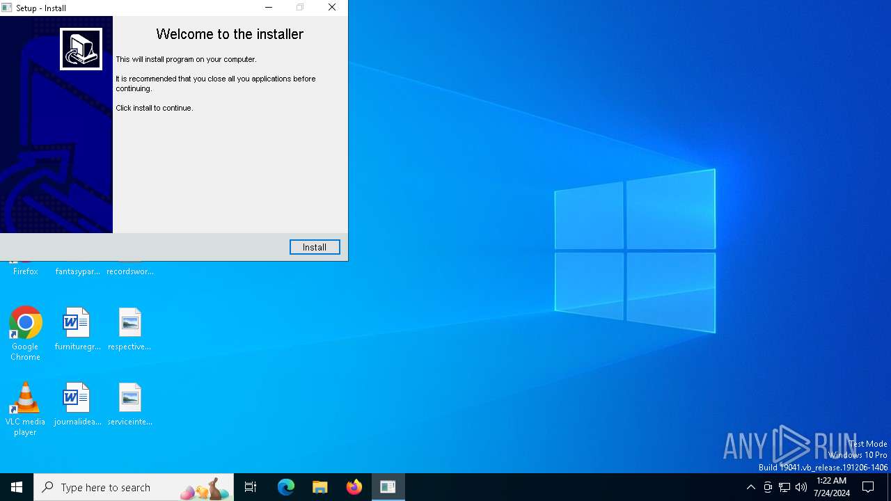Click the Install button in the setup window

(315, 247)
